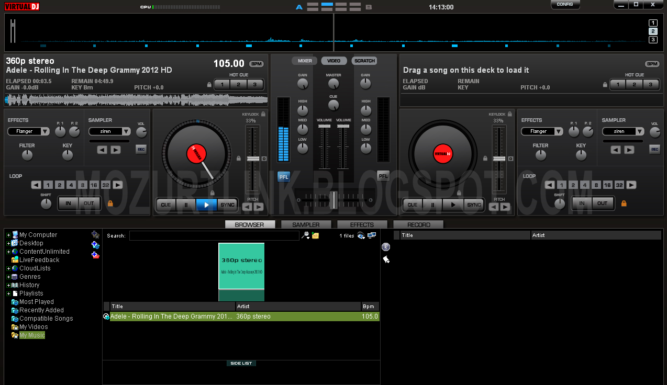667x385 pixels.
Task: Click right deck sampler REC button
Action: (654, 149)
